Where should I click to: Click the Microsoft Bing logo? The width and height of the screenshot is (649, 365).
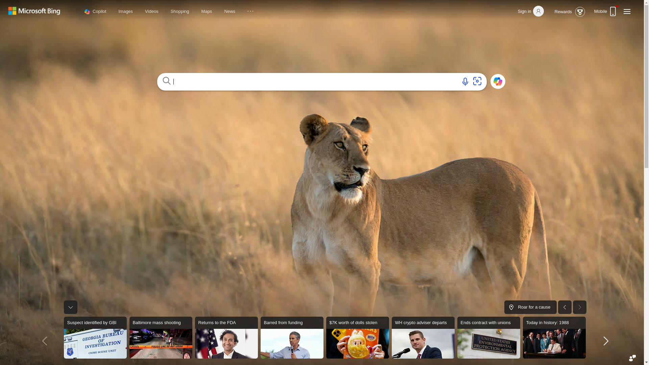(x=34, y=11)
